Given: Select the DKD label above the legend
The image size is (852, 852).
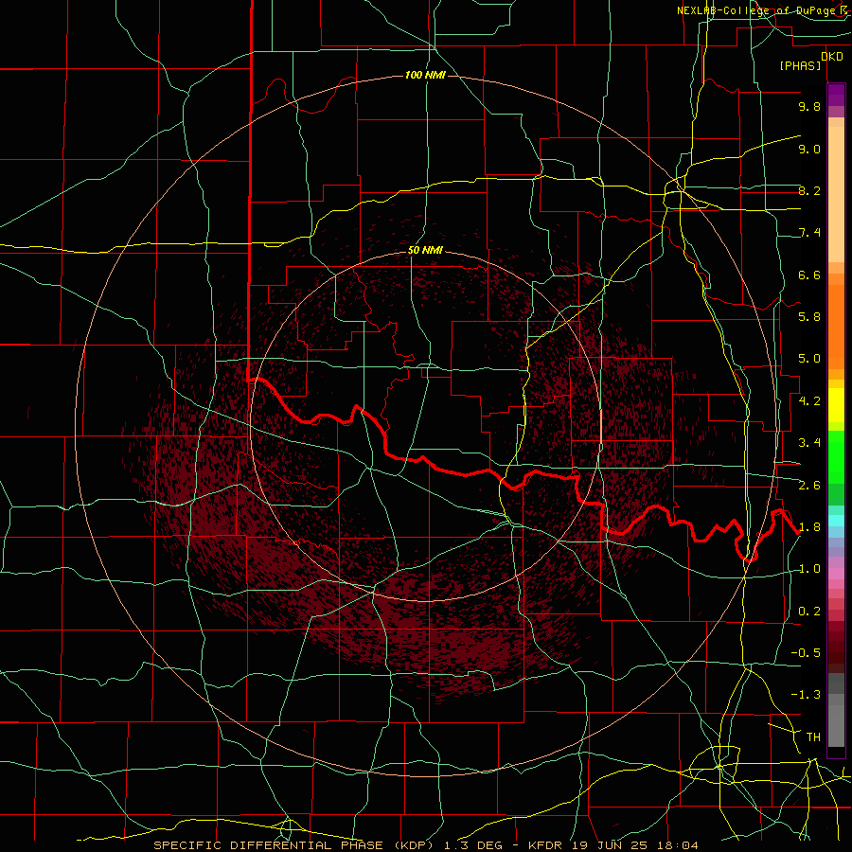Looking at the screenshot, I should click(x=832, y=57).
